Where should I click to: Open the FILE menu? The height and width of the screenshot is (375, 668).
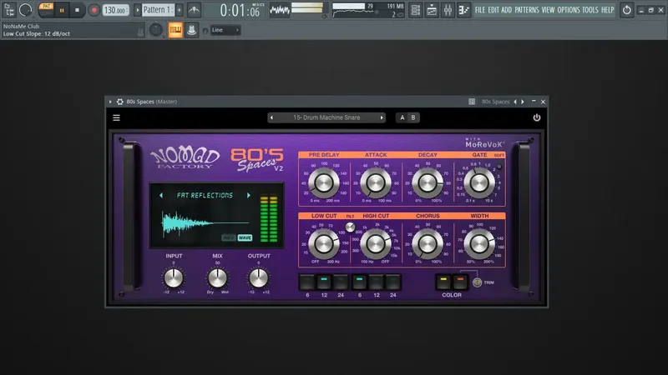[x=480, y=10]
